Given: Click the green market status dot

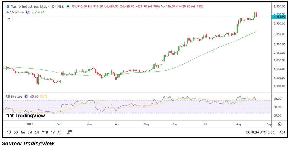Looking at the screenshot, I should coord(68,6).
